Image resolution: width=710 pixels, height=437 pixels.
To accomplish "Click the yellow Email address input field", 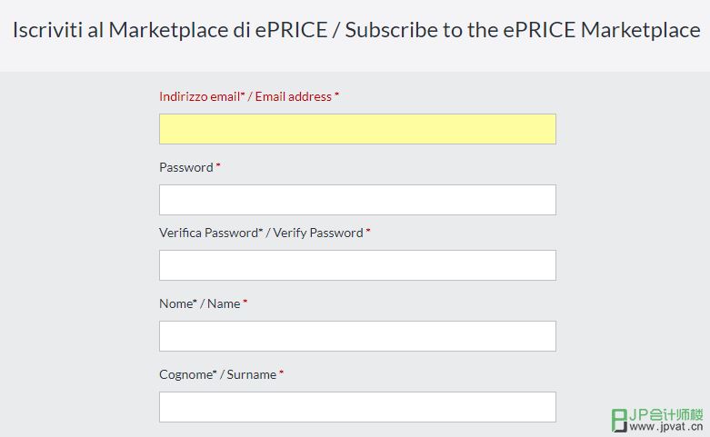I will pos(357,129).
